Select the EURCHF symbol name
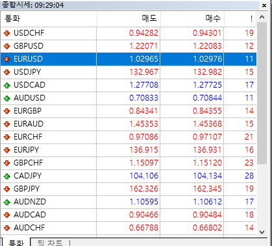The width and height of the screenshot is (272, 246). coord(28,137)
